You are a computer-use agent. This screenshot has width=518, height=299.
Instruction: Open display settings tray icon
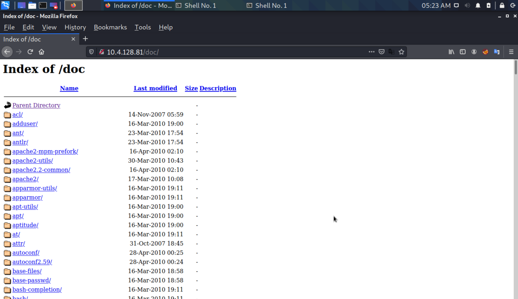tap(457, 6)
